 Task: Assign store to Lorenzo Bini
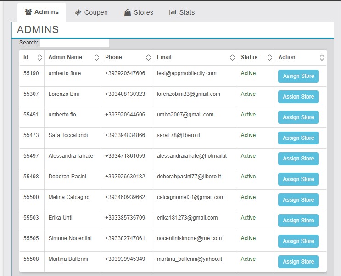tap(298, 97)
